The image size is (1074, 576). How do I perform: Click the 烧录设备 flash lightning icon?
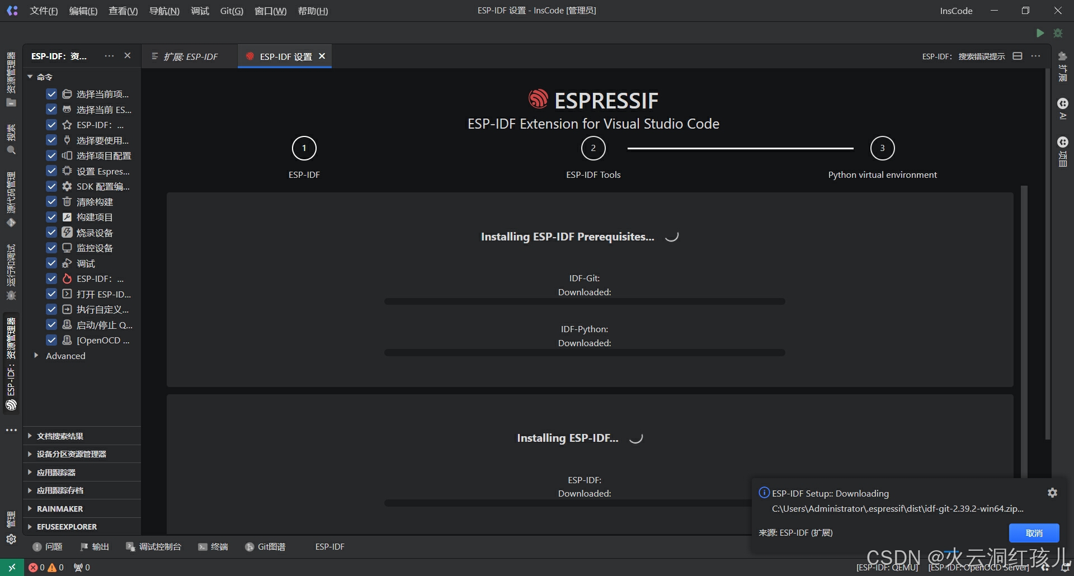[x=67, y=232]
